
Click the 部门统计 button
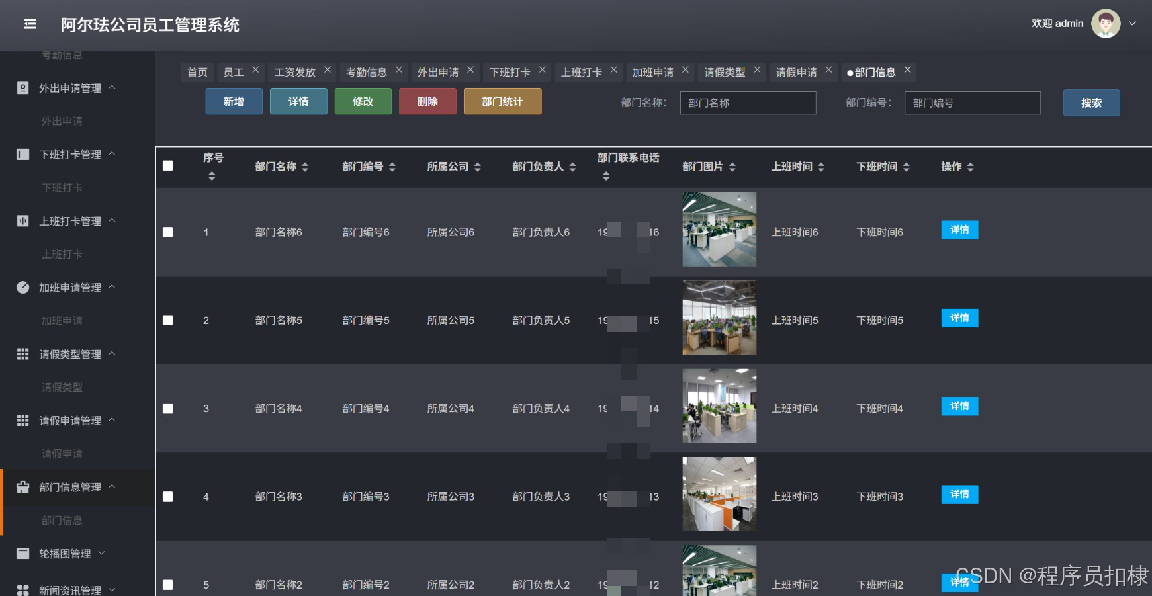pos(503,101)
